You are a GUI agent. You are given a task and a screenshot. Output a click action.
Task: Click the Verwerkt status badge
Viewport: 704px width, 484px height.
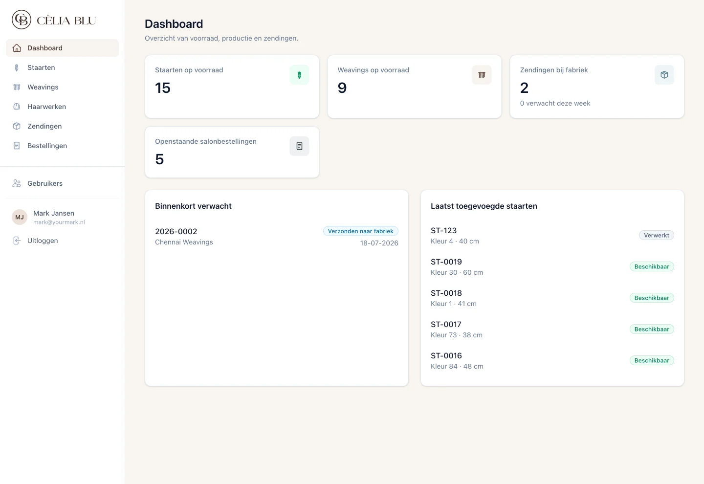(657, 235)
